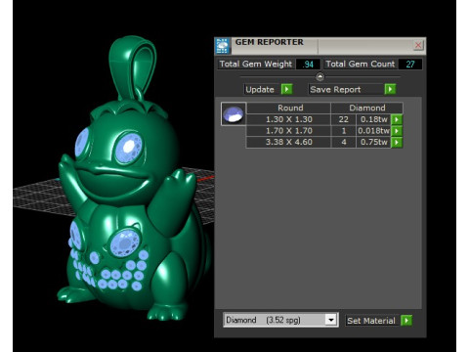Click the Save Report green arrow

pyautogui.click(x=390, y=89)
